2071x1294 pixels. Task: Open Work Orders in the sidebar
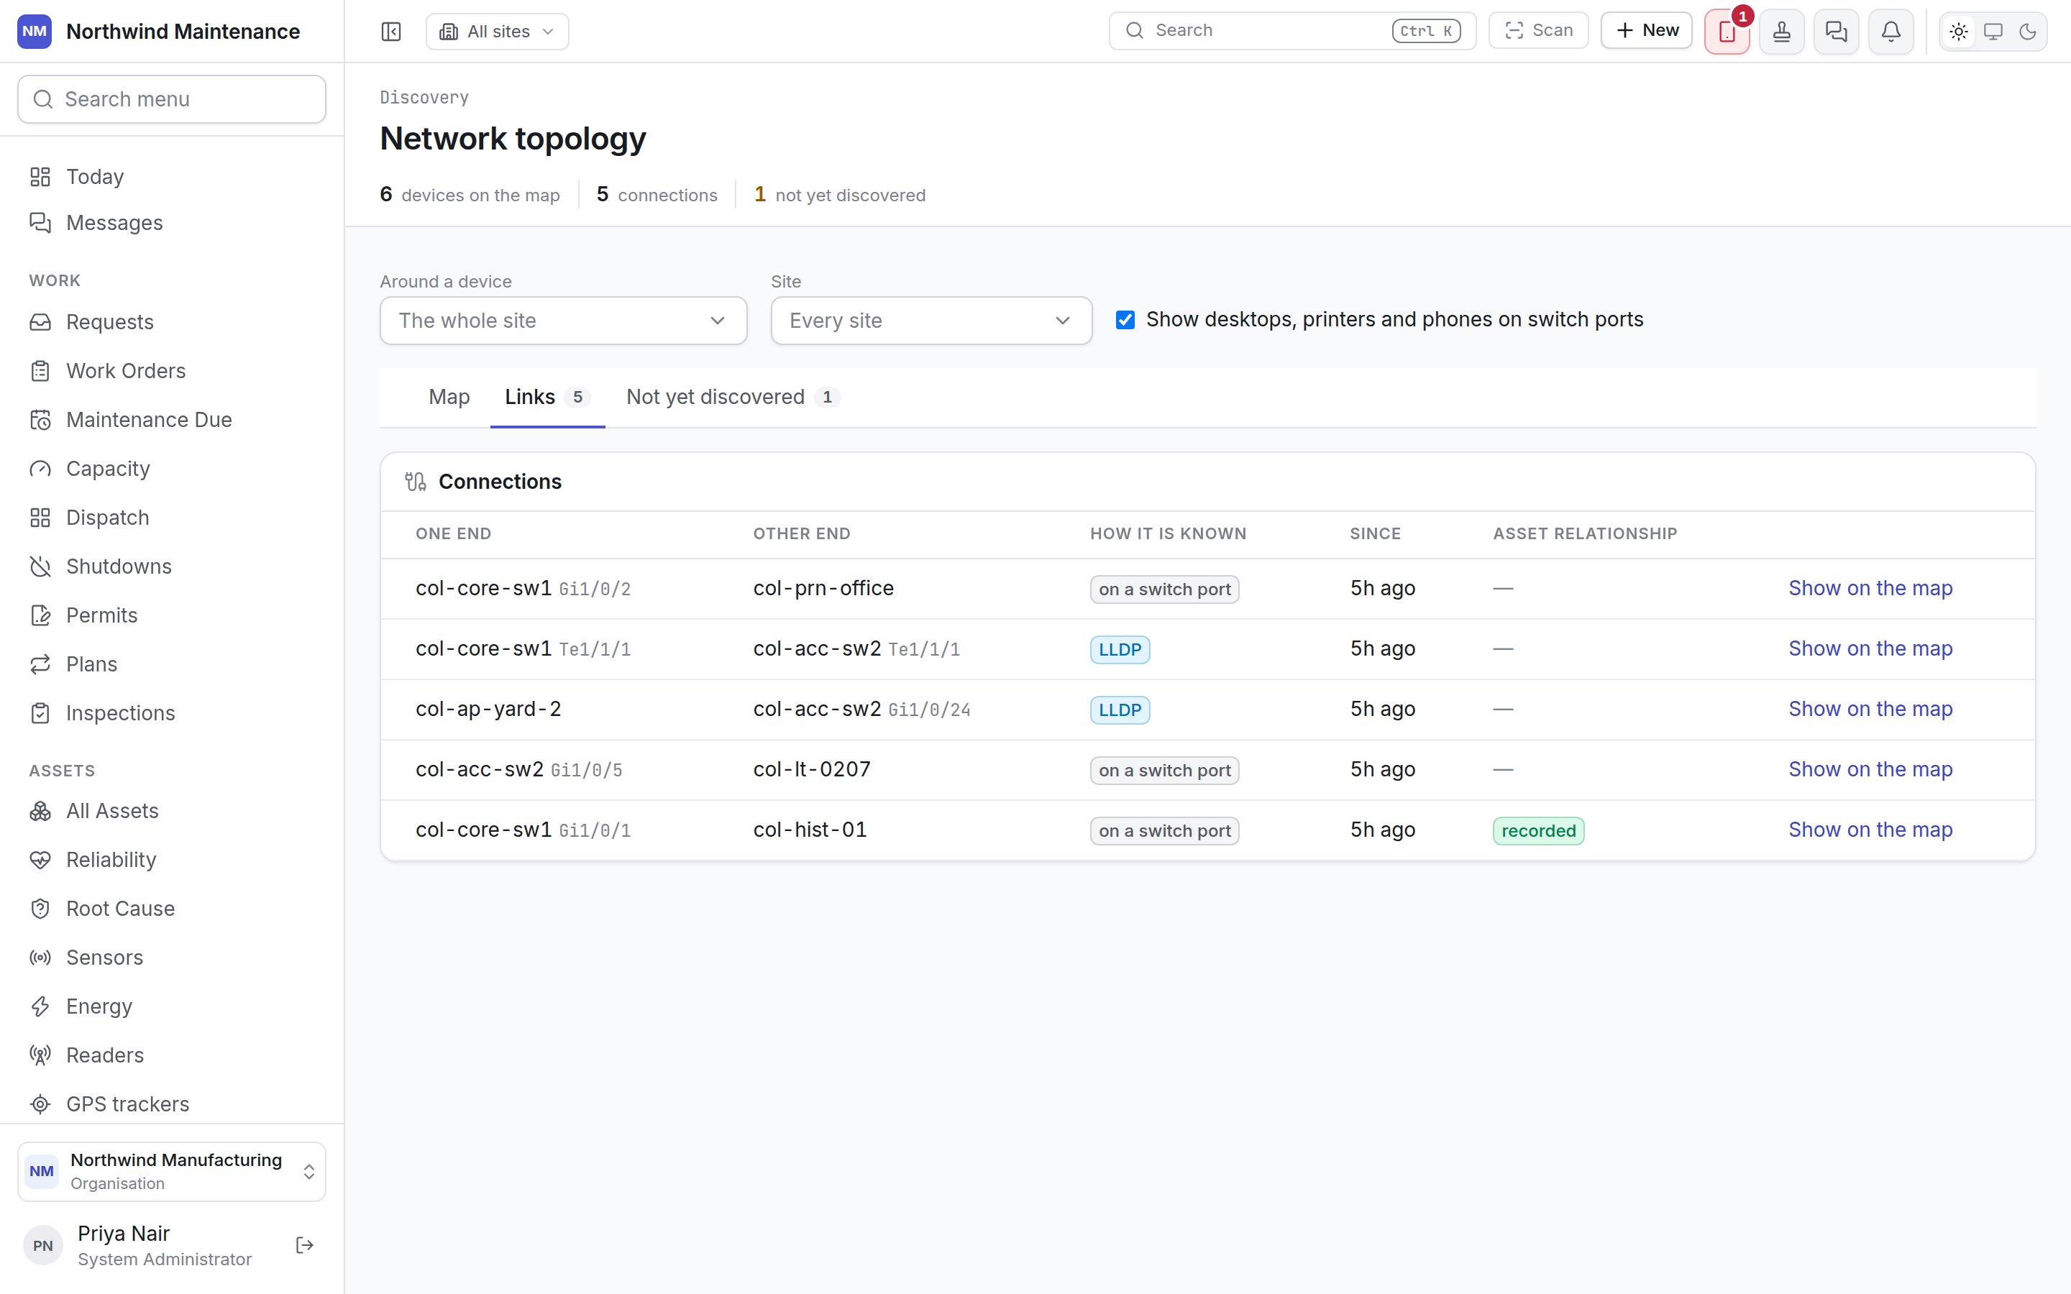coord(172,372)
